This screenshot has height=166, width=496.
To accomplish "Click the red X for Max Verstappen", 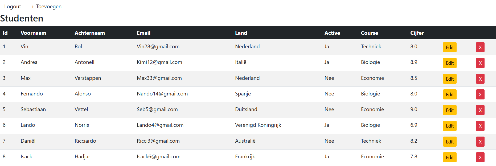I will tap(480, 79).
